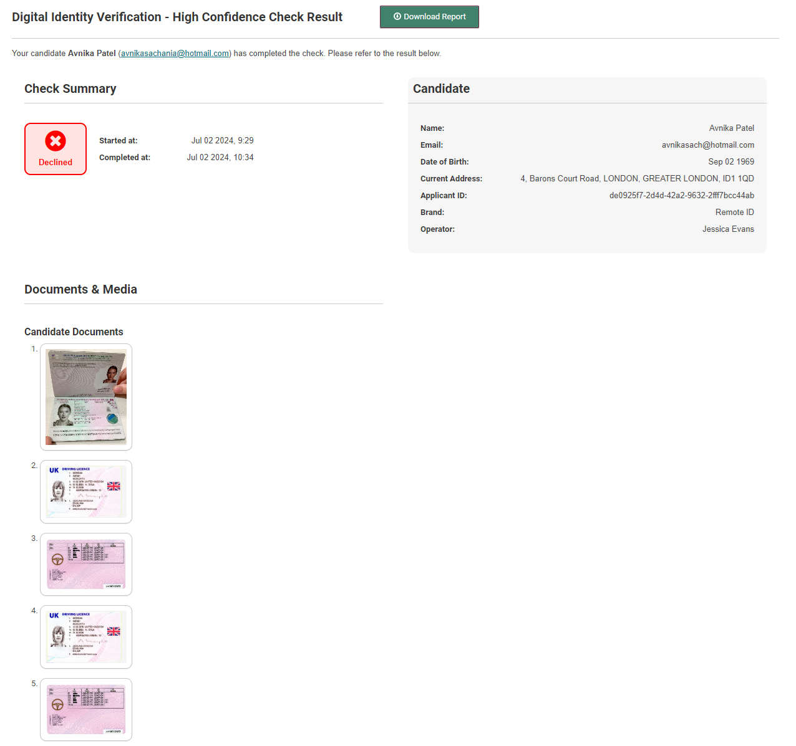The width and height of the screenshot is (796, 746).
Task: Open document 5 licence back thumbnail
Action: (x=86, y=709)
